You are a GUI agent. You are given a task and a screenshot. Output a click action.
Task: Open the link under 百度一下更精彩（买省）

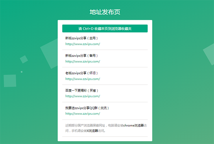[83, 96]
